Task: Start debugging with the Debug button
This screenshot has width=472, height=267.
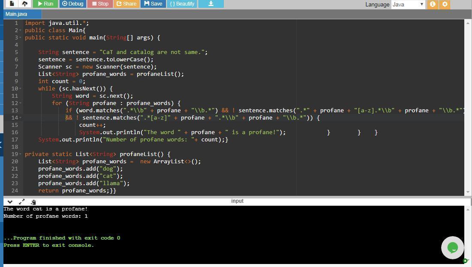Action: pos(72,3)
